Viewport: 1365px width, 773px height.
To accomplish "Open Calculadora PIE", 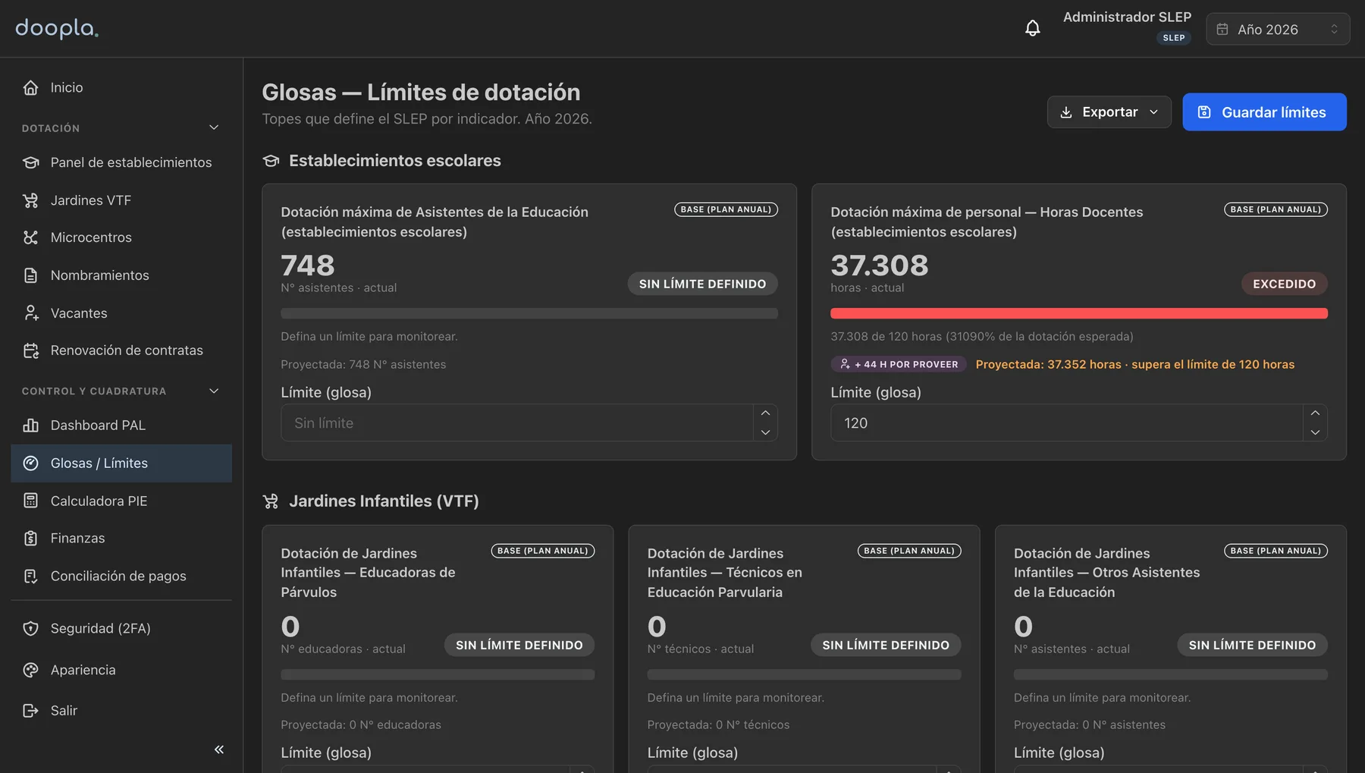I will tap(121, 501).
